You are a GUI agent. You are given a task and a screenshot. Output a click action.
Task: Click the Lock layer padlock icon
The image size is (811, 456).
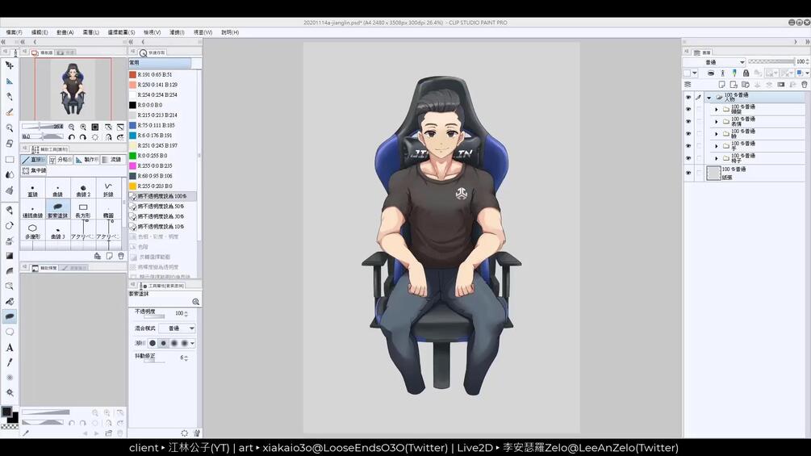746,73
